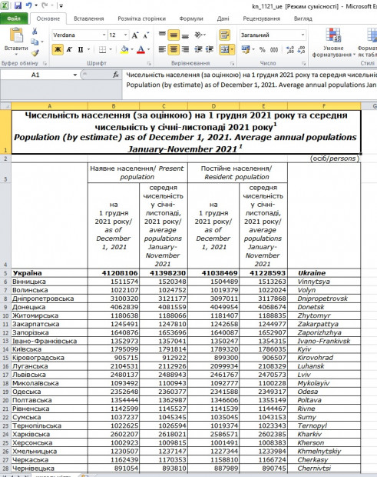Click the font color A icon

click(x=141, y=49)
